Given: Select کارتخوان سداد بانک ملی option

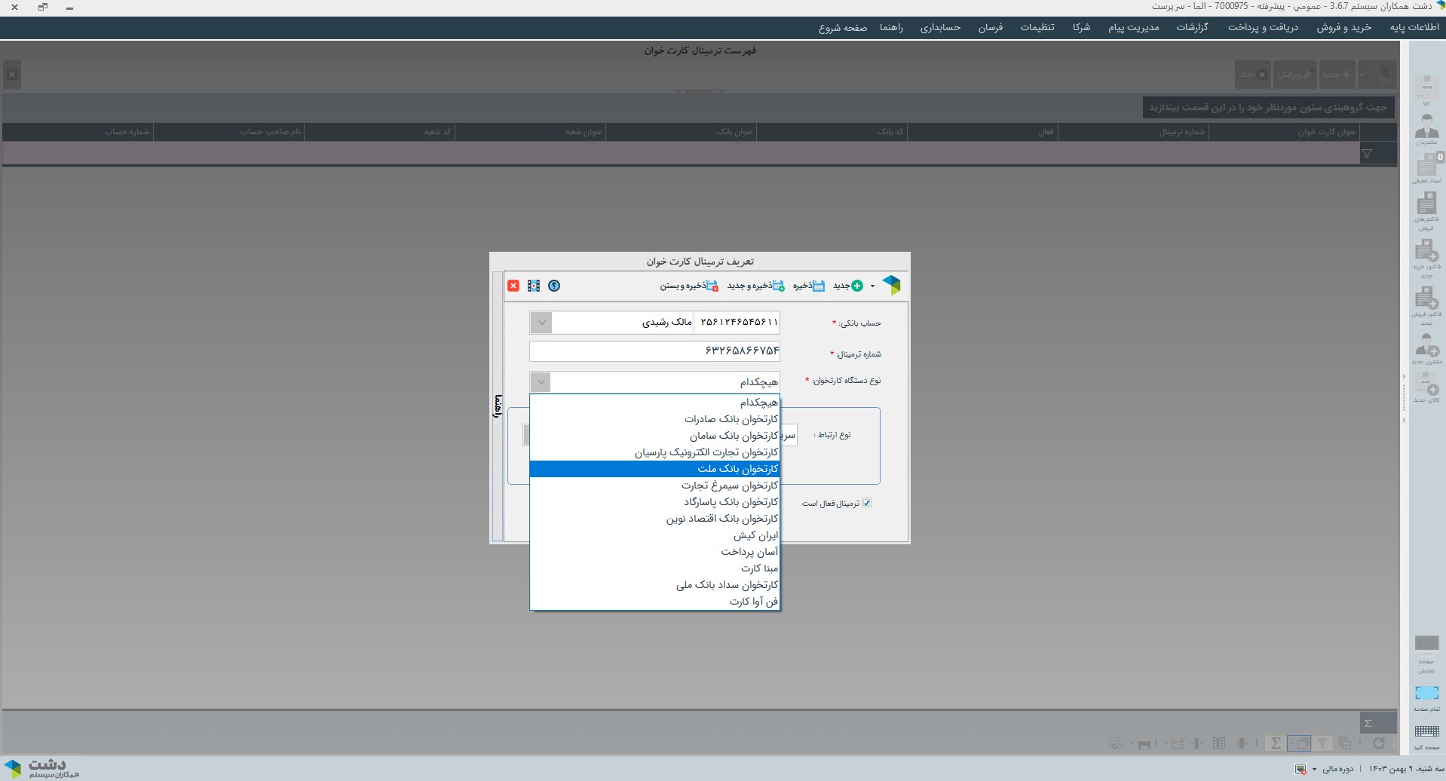Looking at the screenshot, I should tap(654, 585).
